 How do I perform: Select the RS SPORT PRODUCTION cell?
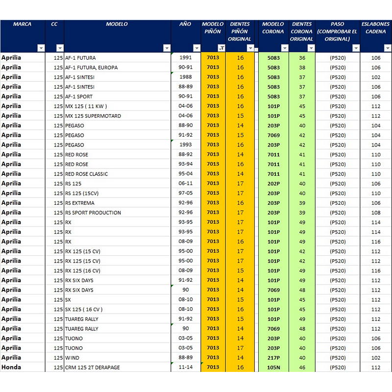pos(117,213)
